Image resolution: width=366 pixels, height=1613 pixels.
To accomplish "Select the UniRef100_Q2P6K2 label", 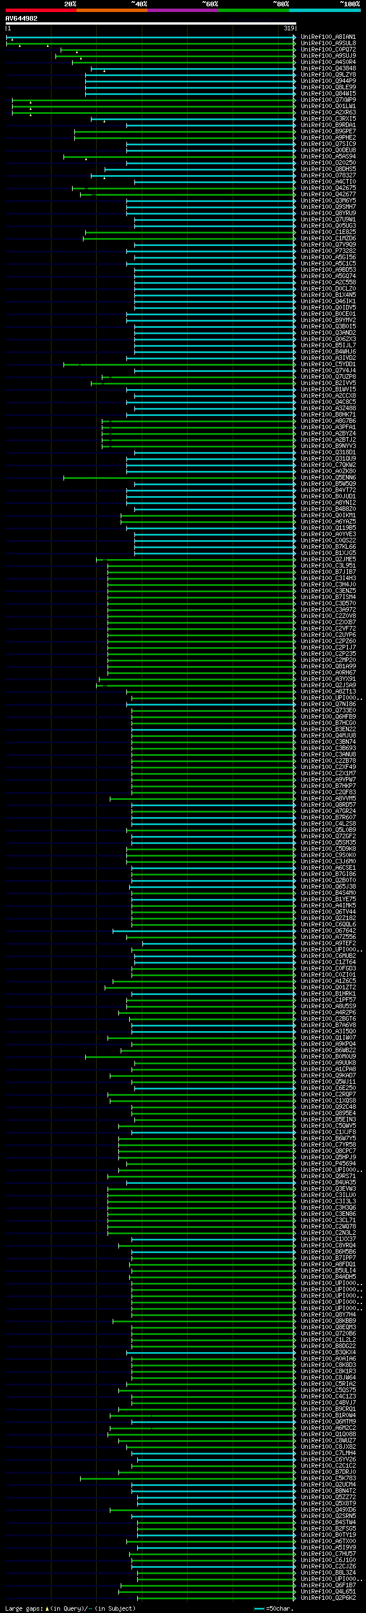I will (328, 1598).
